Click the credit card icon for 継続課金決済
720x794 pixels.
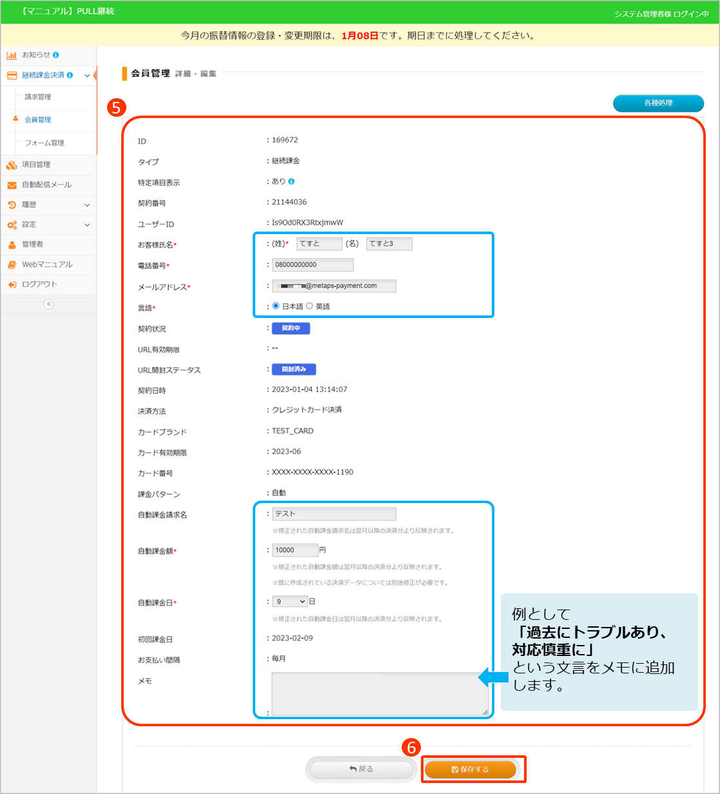pos(12,75)
